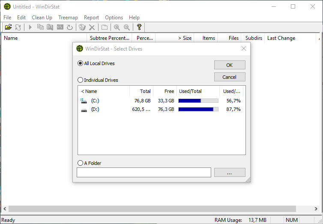Click the Zoom In magnifier icon
The width and height of the screenshot is (323, 224).
117,27
